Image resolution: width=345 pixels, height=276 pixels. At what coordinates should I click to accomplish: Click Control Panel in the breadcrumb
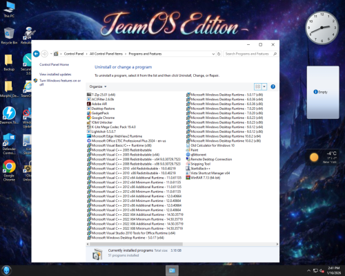74,54
